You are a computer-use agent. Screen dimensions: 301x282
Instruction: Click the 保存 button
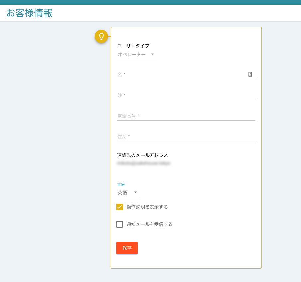tap(127, 248)
